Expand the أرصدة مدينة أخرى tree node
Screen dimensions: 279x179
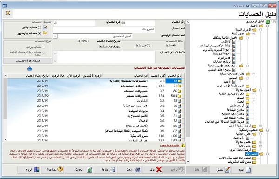[x=261, y=126]
